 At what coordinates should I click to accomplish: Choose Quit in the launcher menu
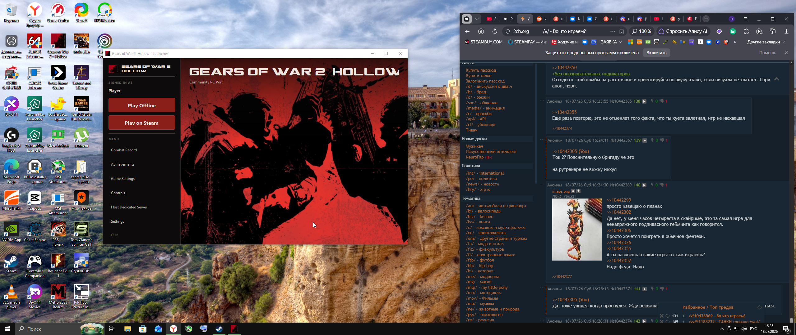[x=114, y=235]
